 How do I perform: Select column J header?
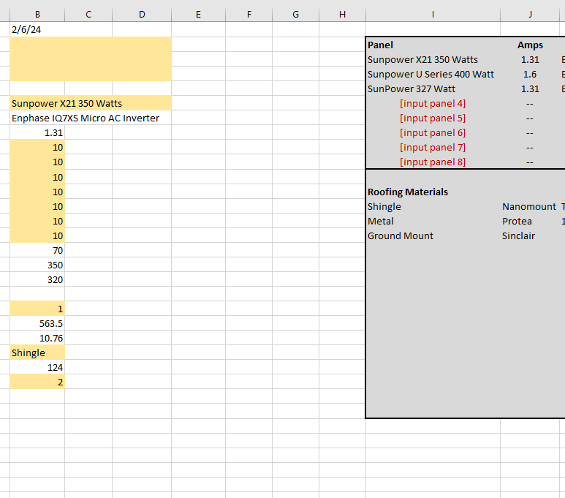tap(530, 15)
